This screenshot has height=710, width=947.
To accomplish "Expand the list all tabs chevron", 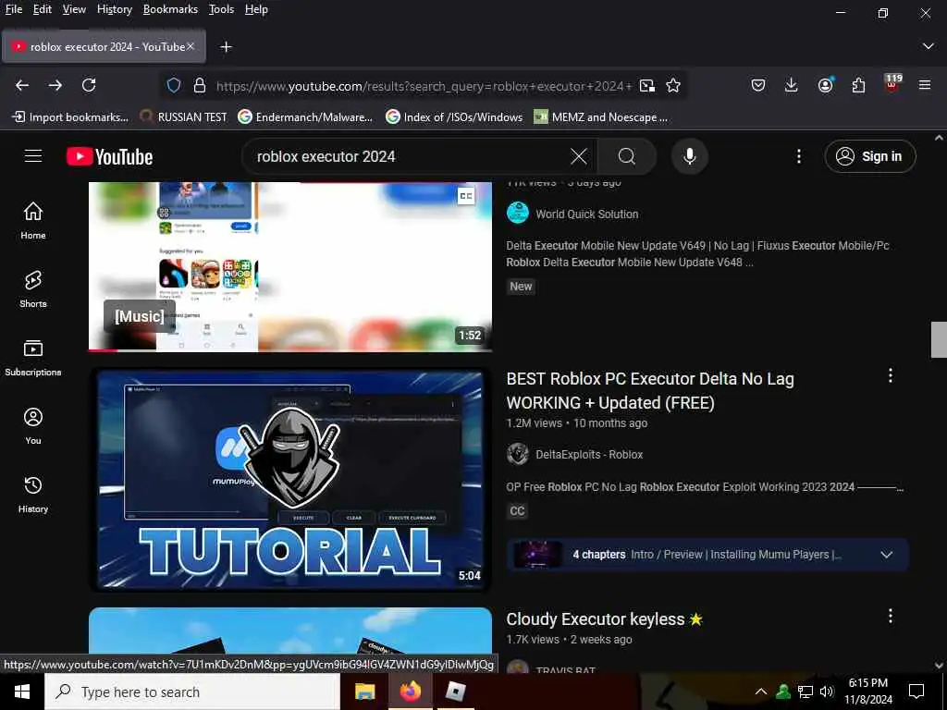I will coord(929,46).
